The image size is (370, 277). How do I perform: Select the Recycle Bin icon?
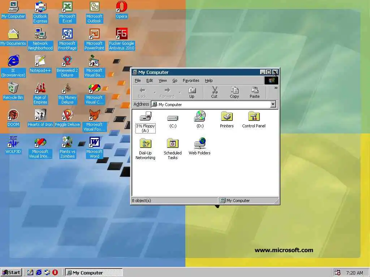13,91
